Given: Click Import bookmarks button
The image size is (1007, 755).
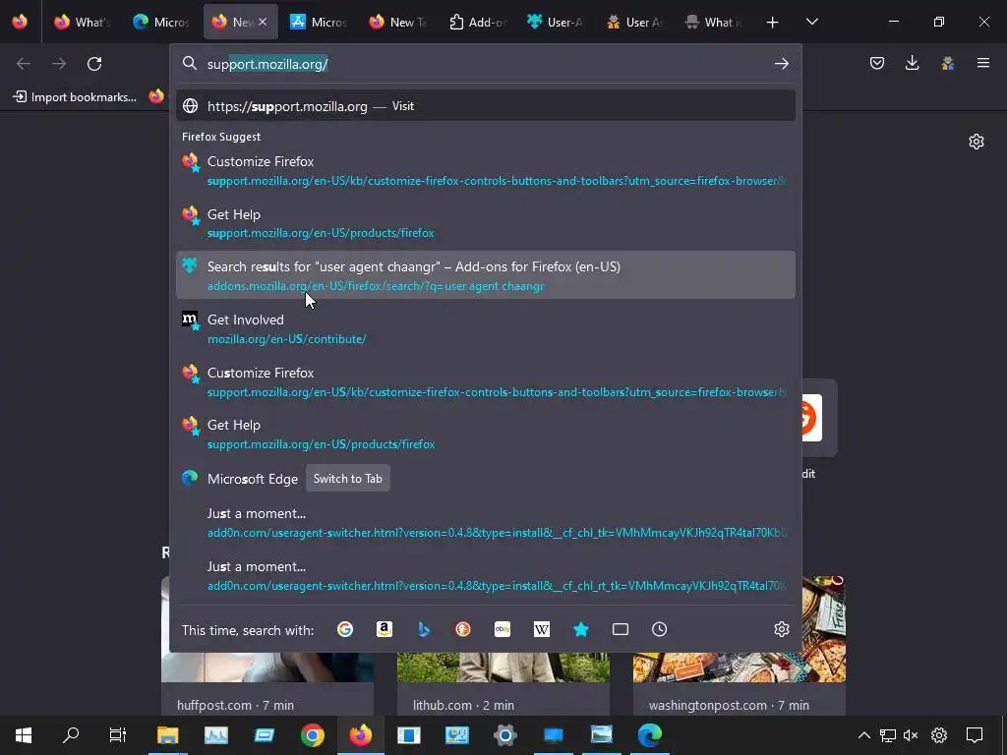Looking at the screenshot, I should click(75, 97).
